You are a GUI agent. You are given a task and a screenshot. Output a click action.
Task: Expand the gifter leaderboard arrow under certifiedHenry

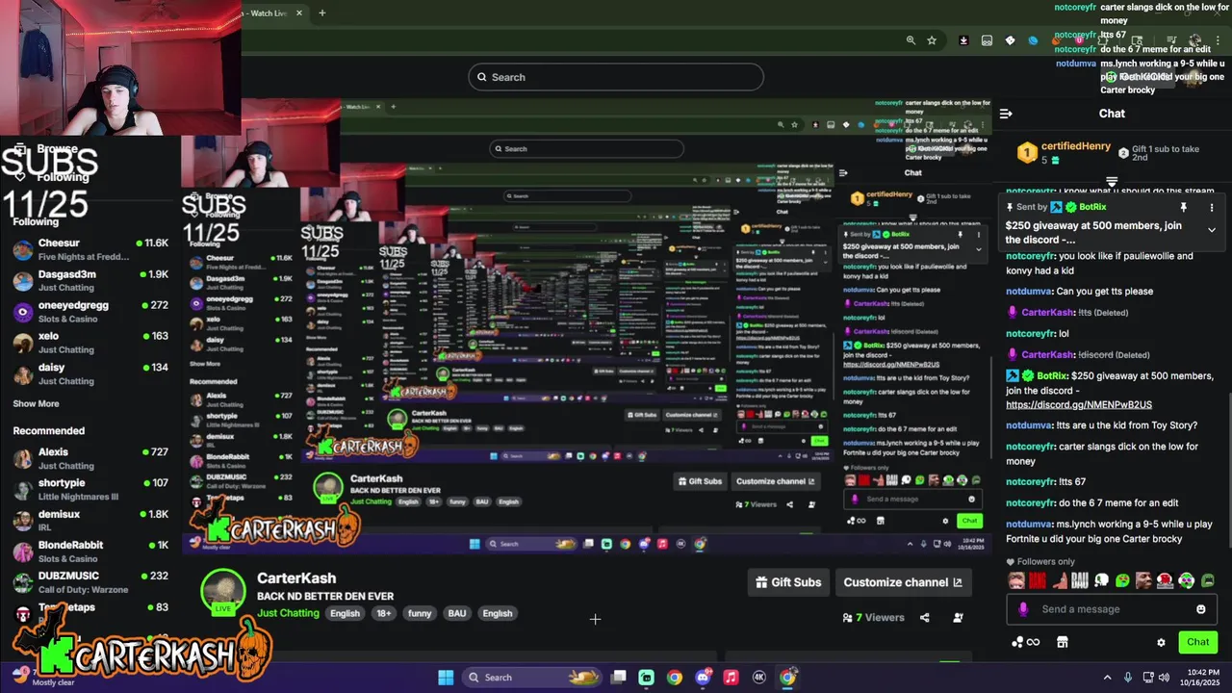(1112, 181)
